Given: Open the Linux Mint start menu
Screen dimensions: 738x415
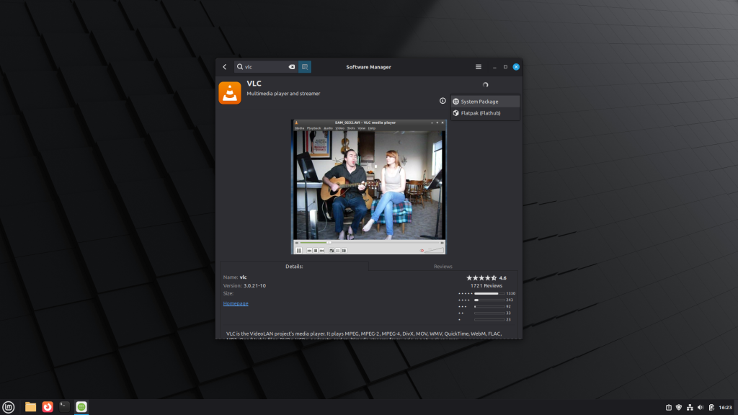Looking at the screenshot, I should tap(9, 407).
